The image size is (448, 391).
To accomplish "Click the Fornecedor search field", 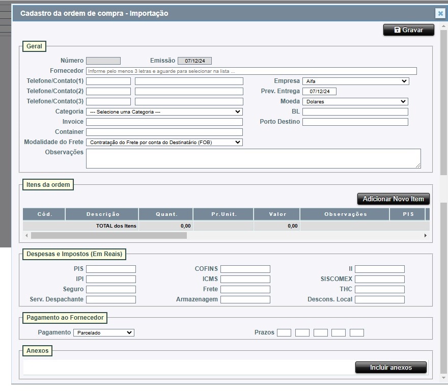I will tap(251, 71).
